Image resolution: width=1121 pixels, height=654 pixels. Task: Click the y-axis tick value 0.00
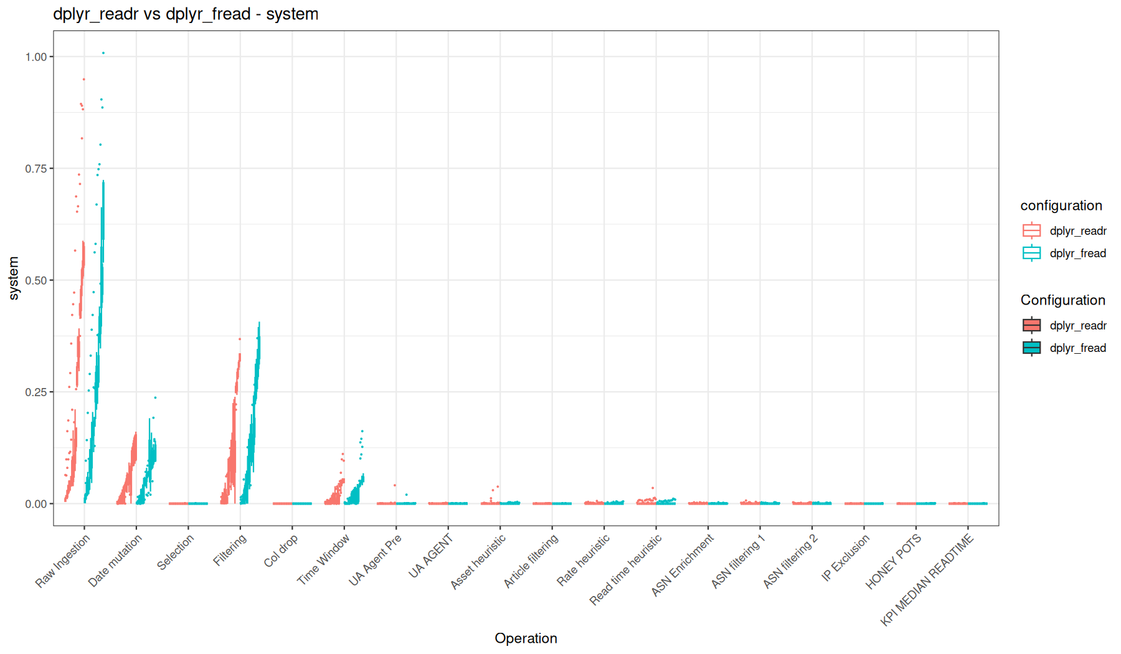[x=36, y=504]
